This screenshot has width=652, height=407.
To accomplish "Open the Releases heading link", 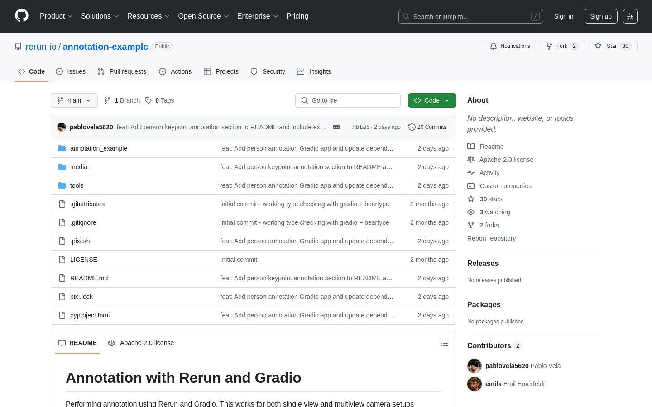I will pos(483,264).
